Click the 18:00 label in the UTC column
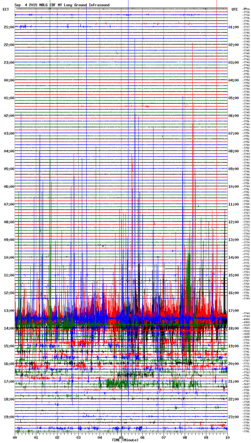 (234, 328)
